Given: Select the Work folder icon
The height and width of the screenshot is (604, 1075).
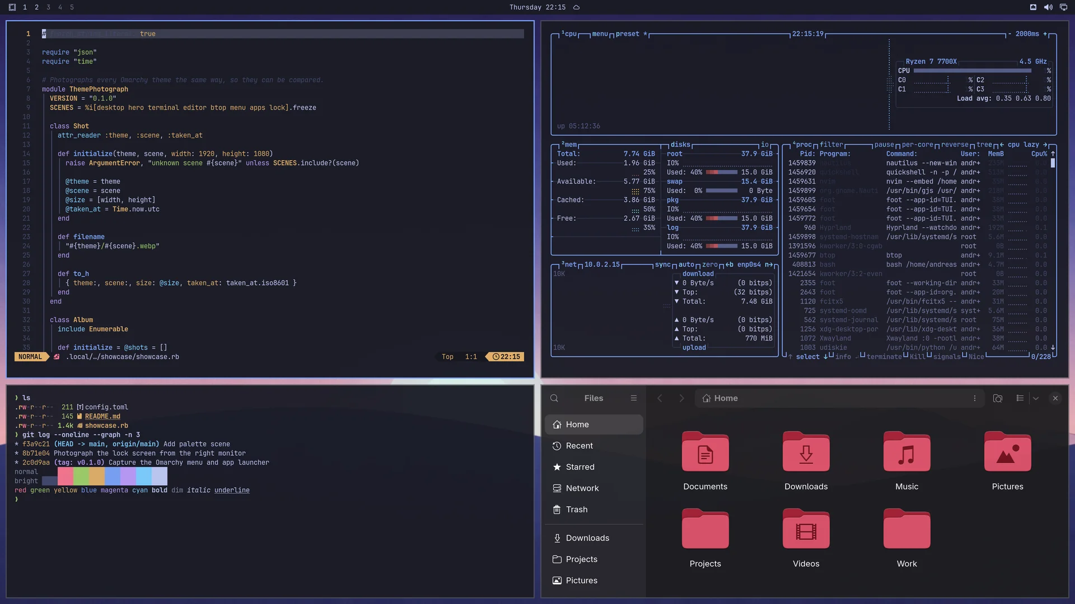Looking at the screenshot, I should pos(906,529).
